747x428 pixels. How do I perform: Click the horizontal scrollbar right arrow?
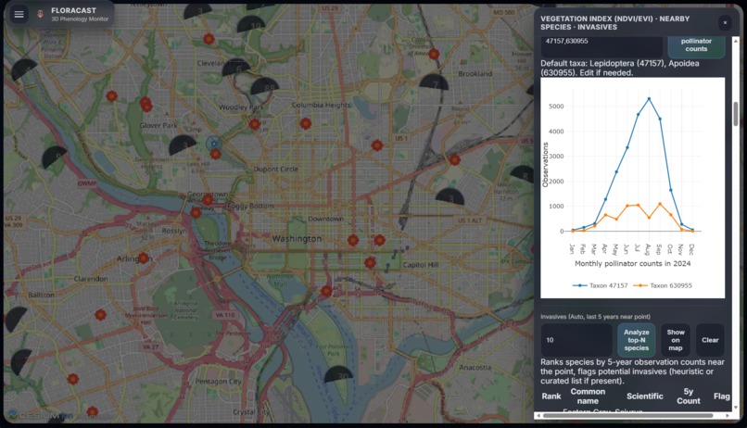click(x=727, y=416)
